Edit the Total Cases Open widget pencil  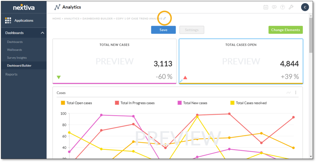tap(181, 81)
